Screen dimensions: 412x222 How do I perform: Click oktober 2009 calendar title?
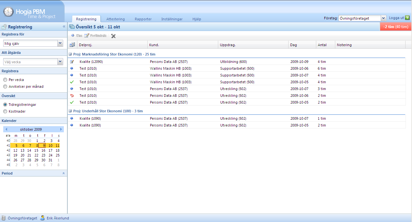coord(31,129)
